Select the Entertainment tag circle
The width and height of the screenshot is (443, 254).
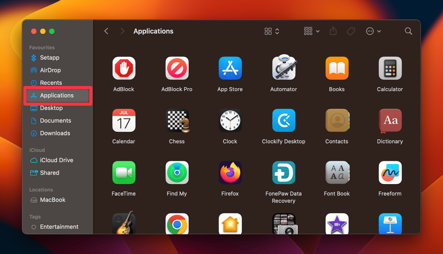pos(34,227)
